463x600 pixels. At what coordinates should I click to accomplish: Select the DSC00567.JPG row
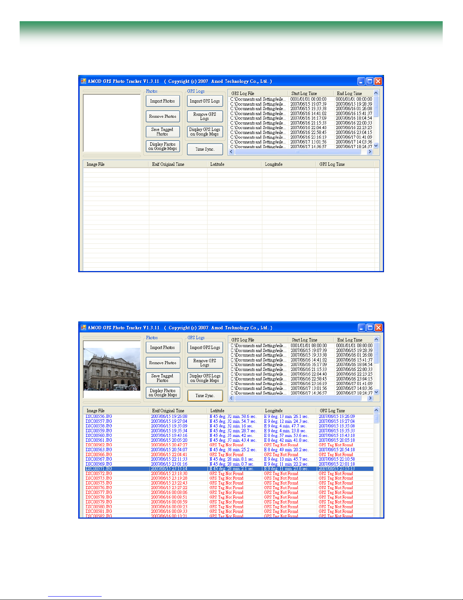click(x=229, y=459)
